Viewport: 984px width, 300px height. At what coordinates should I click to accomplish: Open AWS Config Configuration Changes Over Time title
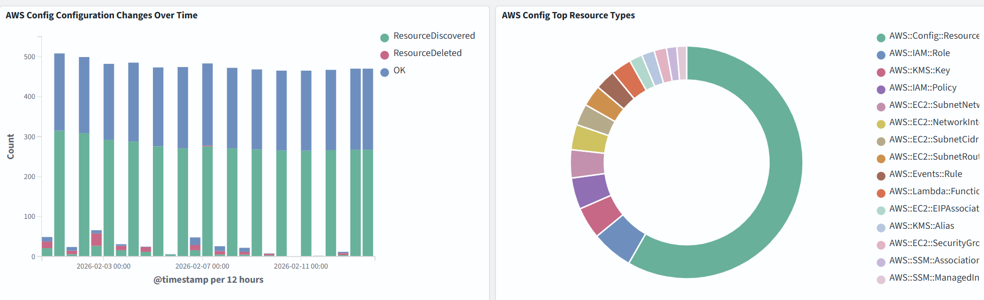click(x=102, y=15)
